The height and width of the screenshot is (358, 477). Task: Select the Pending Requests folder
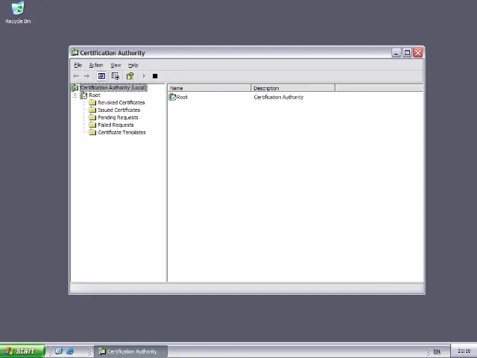(117, 118)
